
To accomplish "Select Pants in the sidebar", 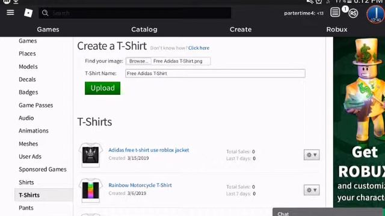I will [x=26, y=208].
